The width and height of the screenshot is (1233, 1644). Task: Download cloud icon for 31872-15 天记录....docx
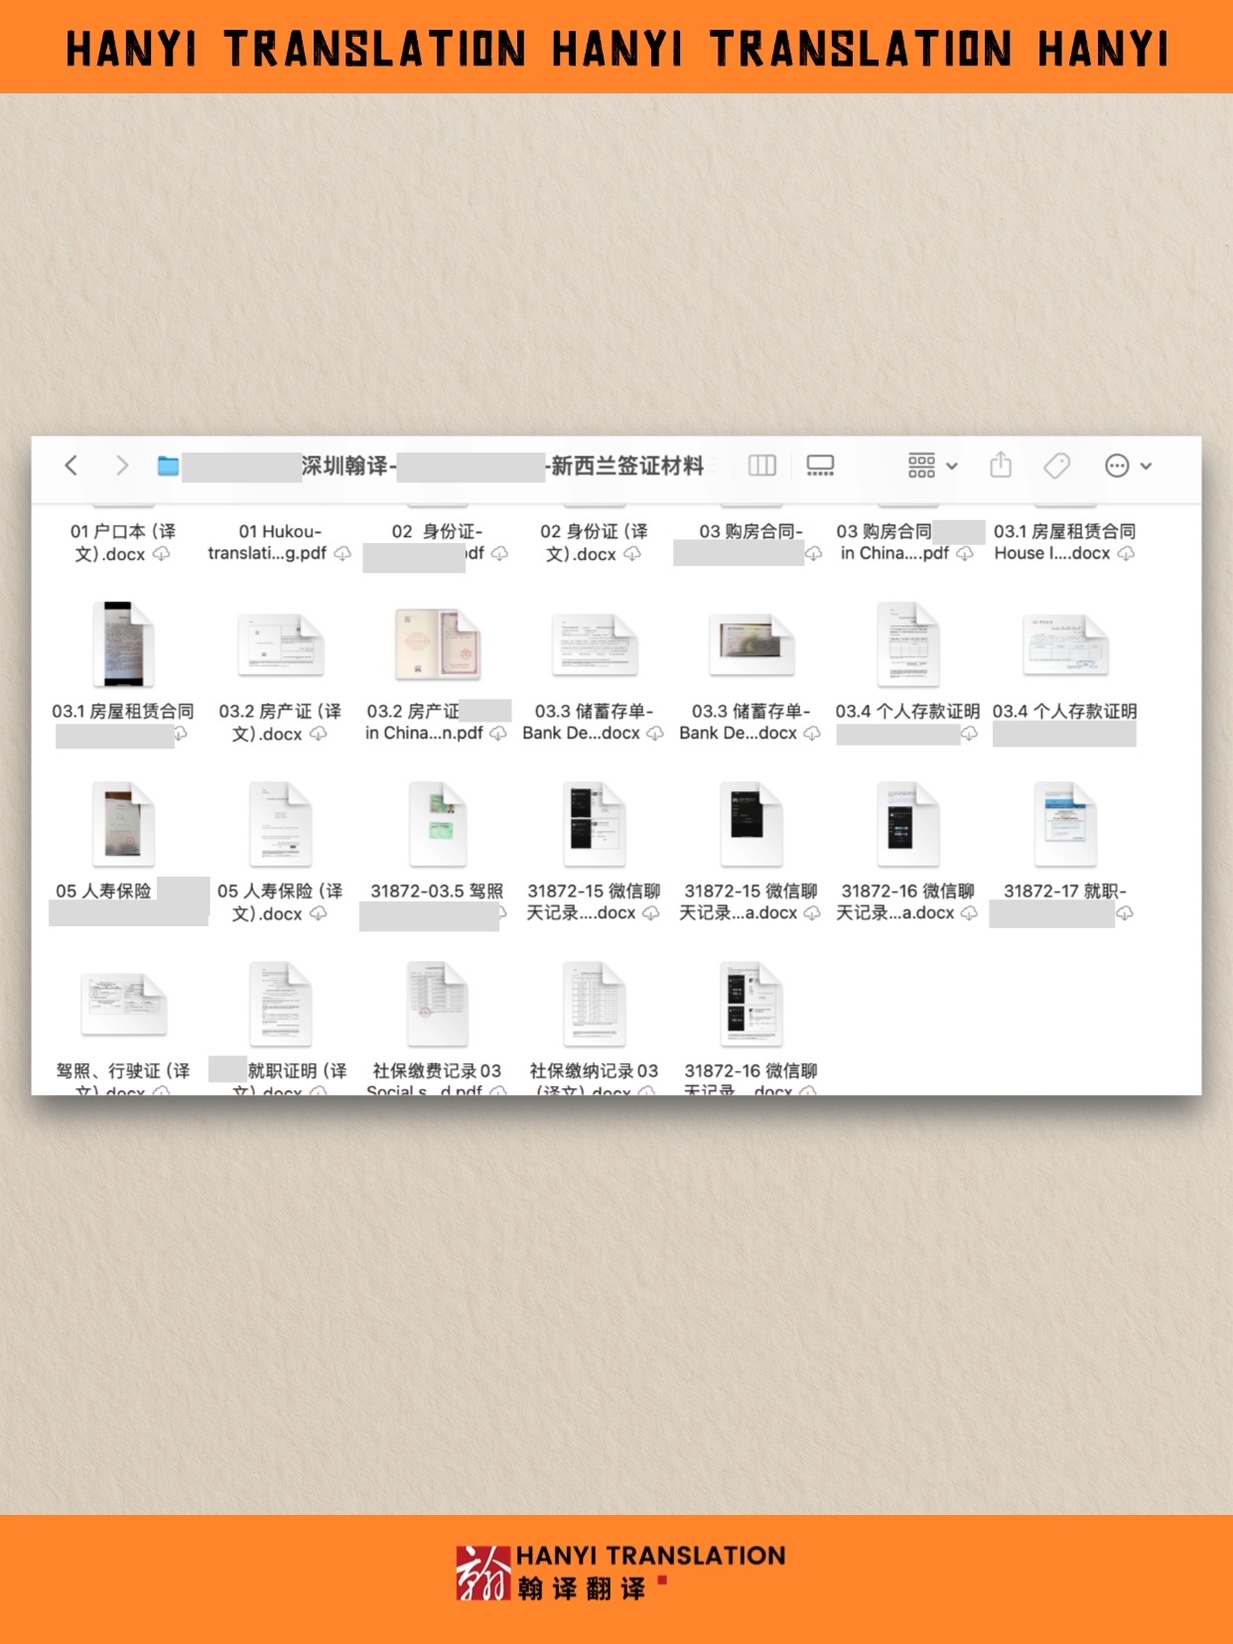651,912
